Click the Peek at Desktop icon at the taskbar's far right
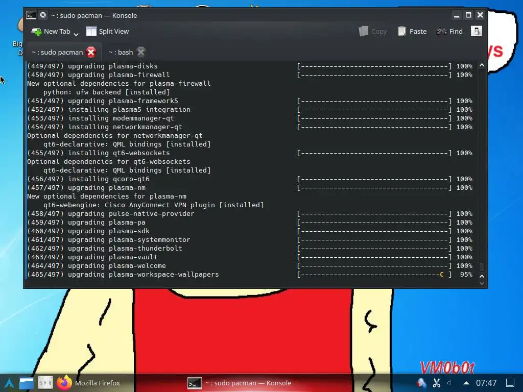This screenshot has width=523, height=392. click(510, 383)
